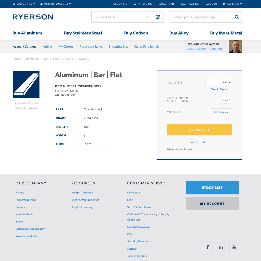Open the Terms & Conditions link
Viewport: 261px width, 261px height.
tap(139, 207)
